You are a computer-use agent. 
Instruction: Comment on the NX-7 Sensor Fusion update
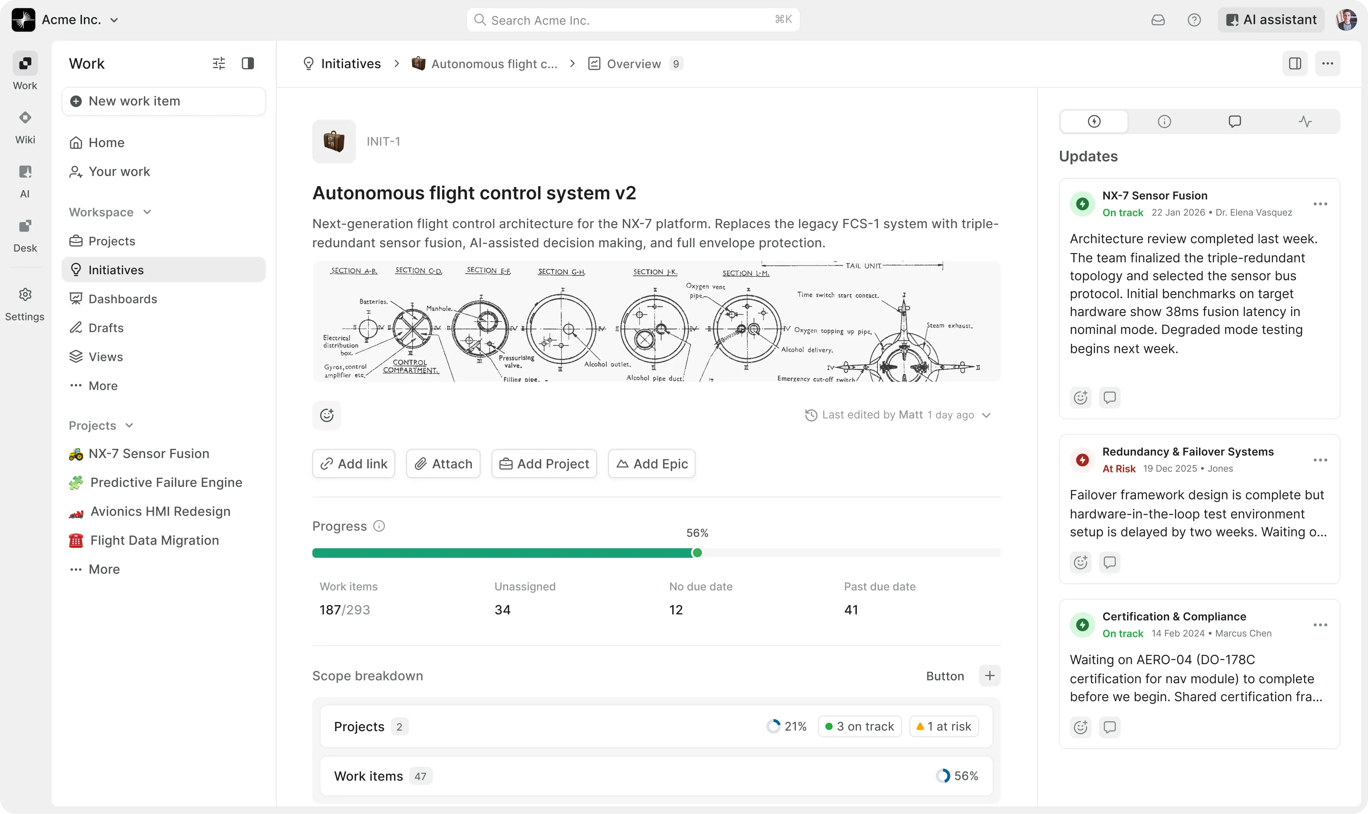click(1110, 398)
